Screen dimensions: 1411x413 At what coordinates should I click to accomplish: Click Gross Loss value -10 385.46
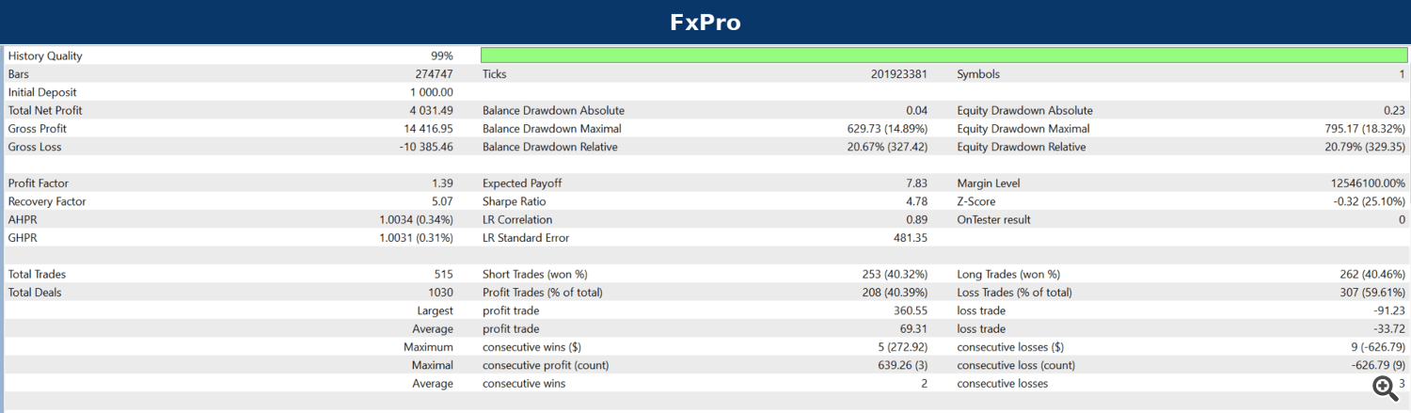coord(426,147)
